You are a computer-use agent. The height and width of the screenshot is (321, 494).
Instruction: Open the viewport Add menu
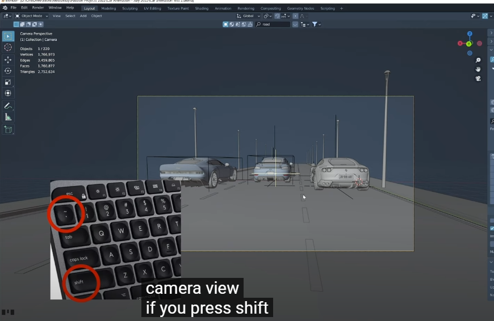83,16
